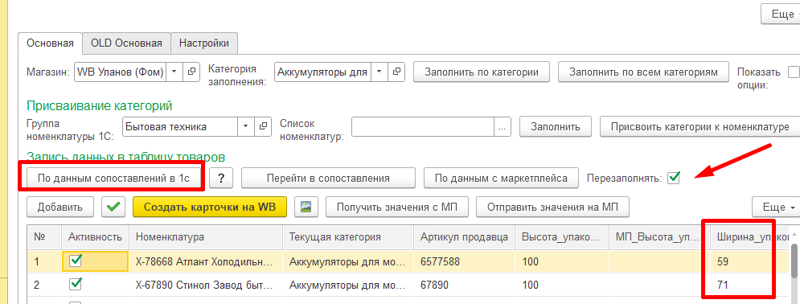Open the Еще menu in the header area
This screenshot has width=800, height=304.
[782, 14]
